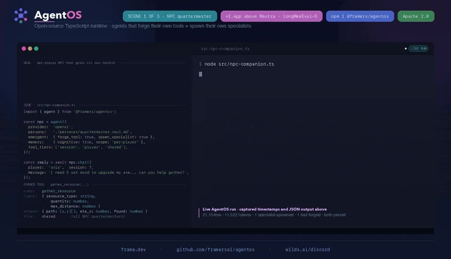The image size is (451, 259).
Task: Click the FORGED TOOL gather_resource section header
Action: tap(56, 184)
